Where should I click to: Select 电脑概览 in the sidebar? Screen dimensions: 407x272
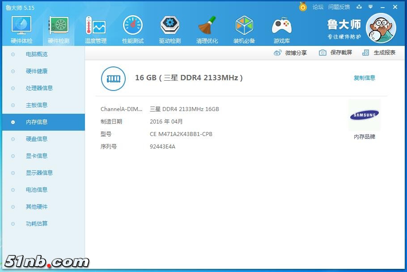(37, 54)
